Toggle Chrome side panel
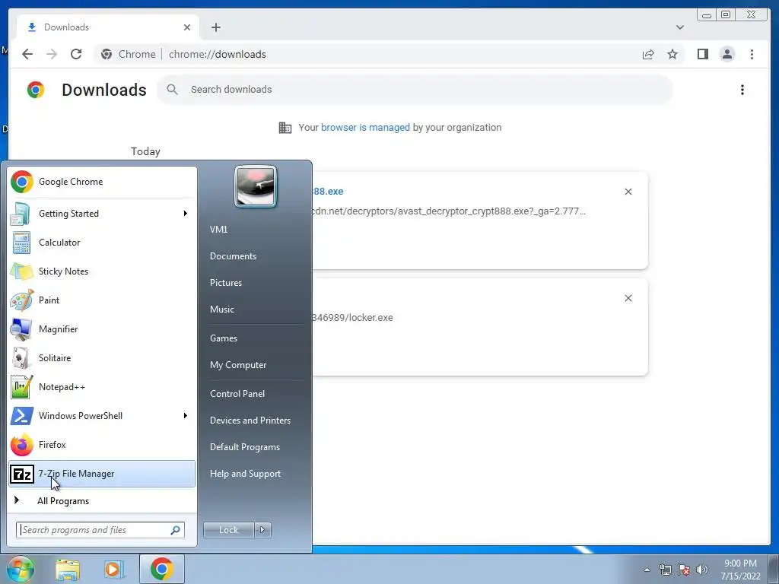The image size is (779, 584). (x=702, y=54)
